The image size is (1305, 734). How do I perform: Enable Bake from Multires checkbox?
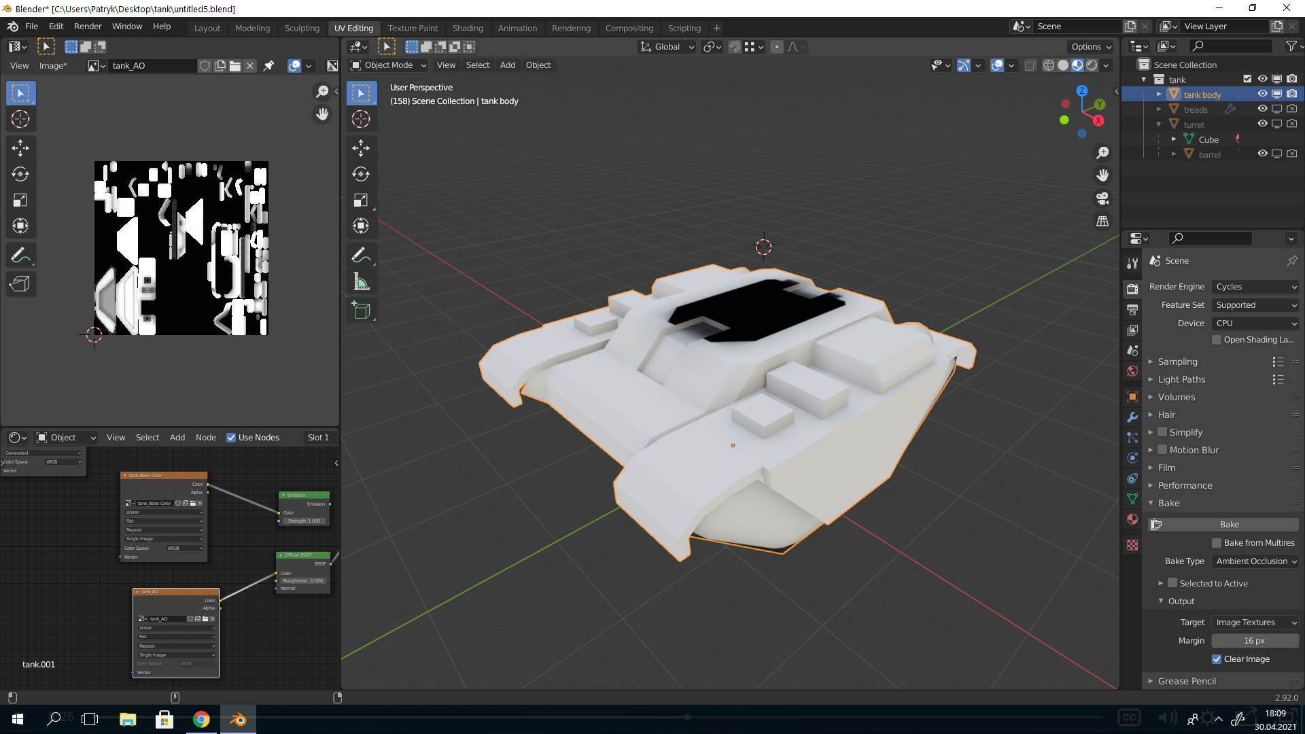point(1217,543)
